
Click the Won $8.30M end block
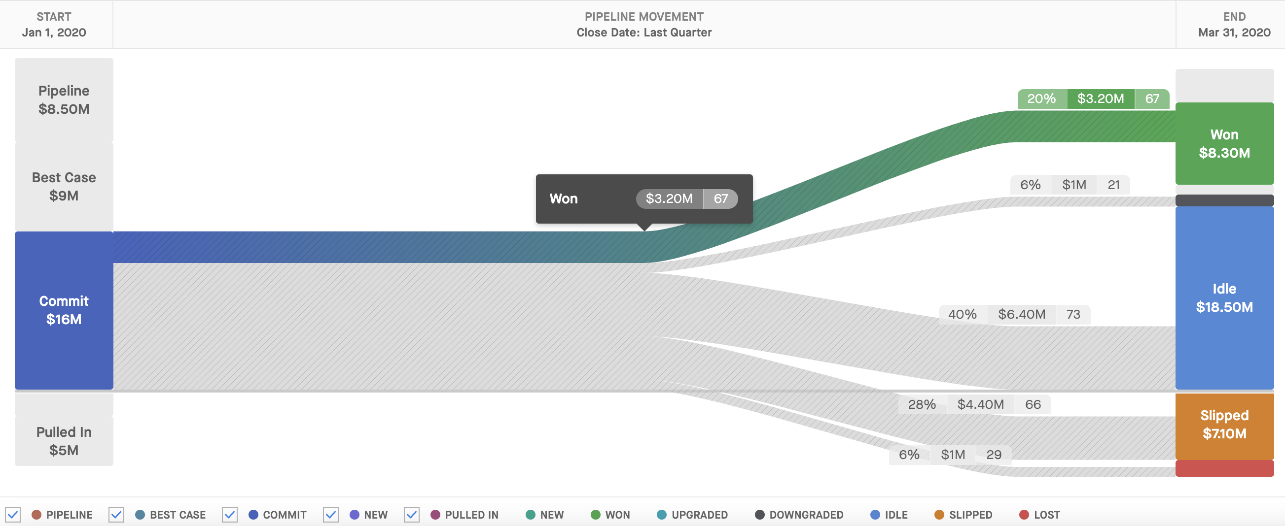pos(1225,143)
